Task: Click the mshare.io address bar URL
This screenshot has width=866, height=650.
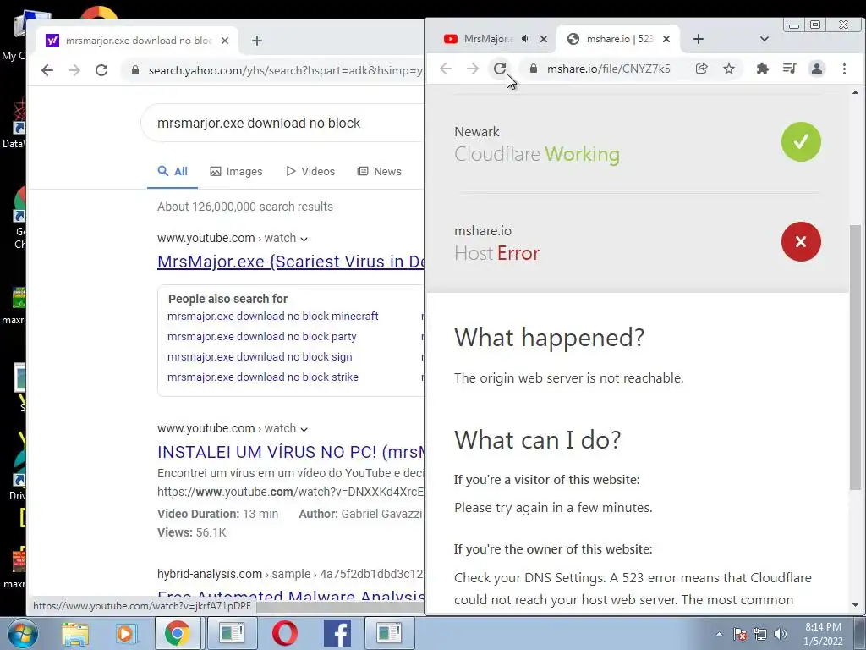Action: (x=609, y=69)
